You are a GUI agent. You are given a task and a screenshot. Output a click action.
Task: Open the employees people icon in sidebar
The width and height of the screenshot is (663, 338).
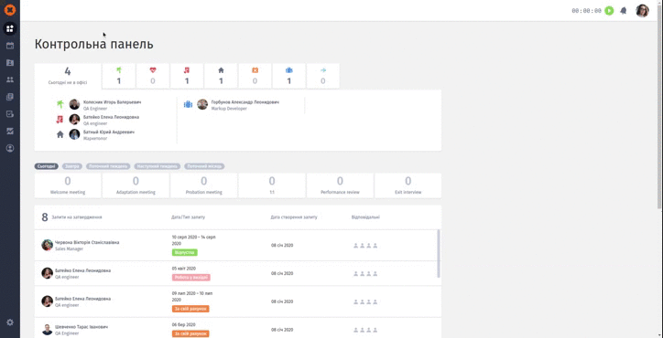[x=10, y=79]
